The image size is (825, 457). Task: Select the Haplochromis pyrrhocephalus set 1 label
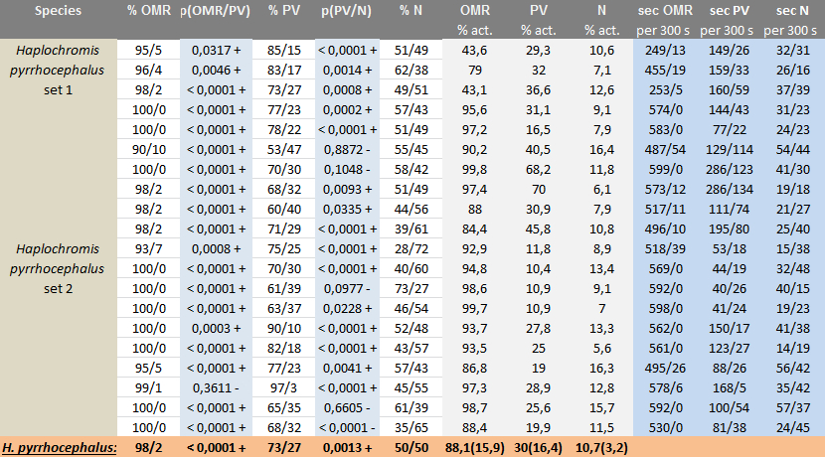tap(58, 68)
